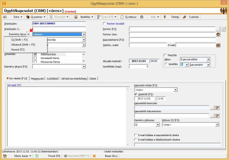Switch to the Gyűjtőkód tab
Viewport: 229px width, 160px height.
52,78
